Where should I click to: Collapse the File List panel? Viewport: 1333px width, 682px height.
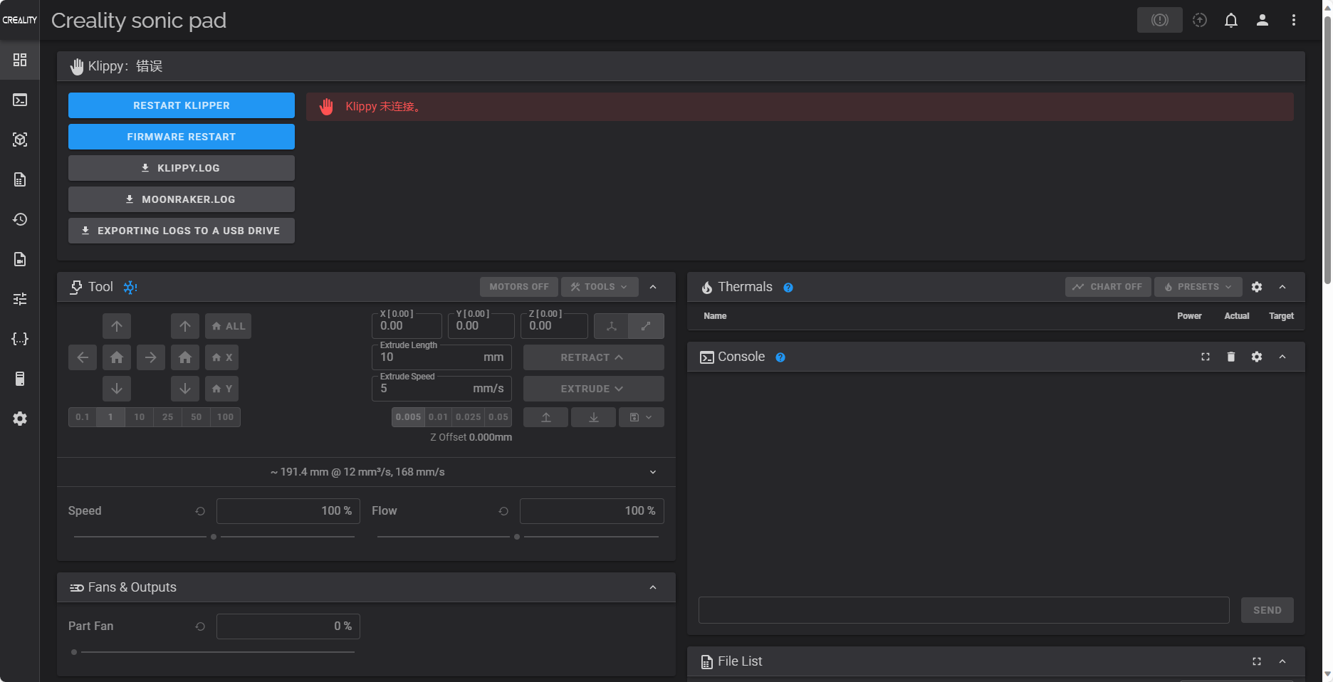pos(1282,661)
